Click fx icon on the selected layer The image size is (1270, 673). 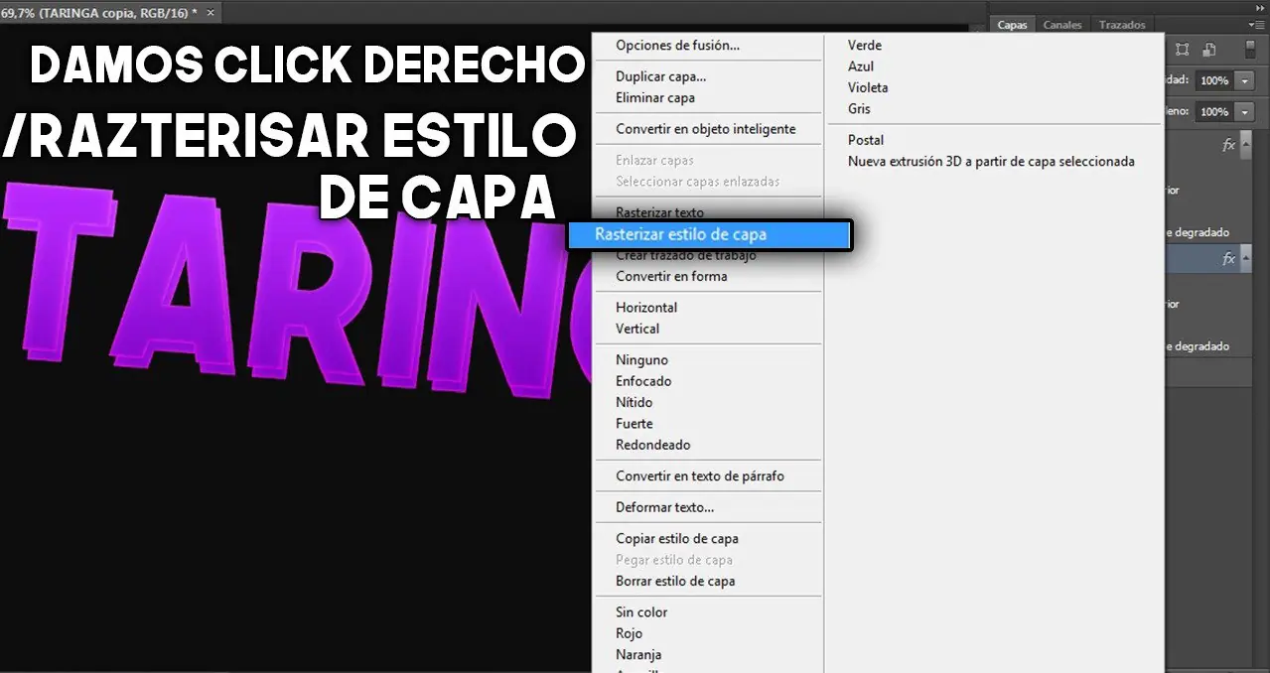(x=1228, y=259)
